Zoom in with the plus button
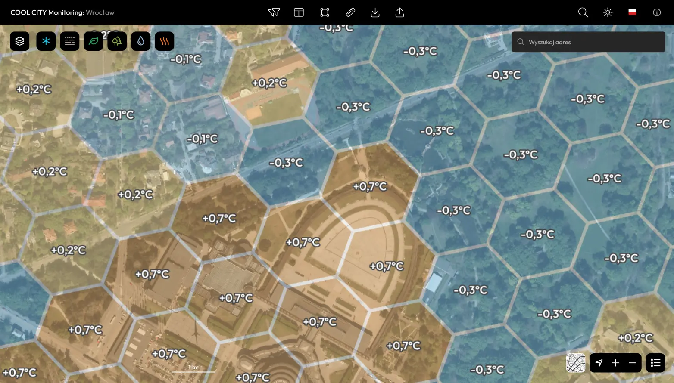This screenshot has height=383, width=674. (615, 363)
